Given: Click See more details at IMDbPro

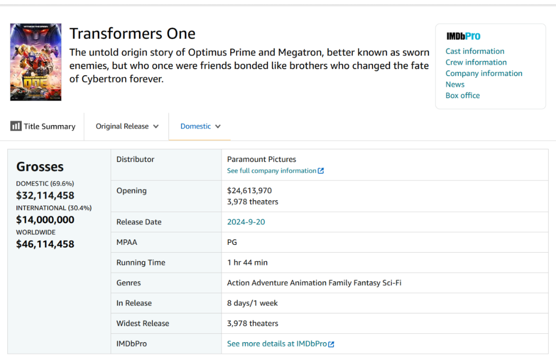Looking at the screenshot, I should [276, 344].
